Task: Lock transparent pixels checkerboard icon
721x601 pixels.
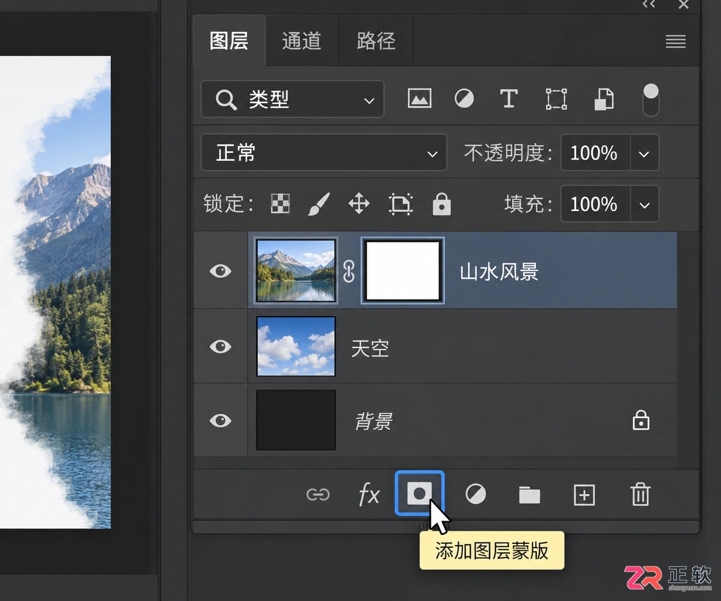Action: coord(280,204)
